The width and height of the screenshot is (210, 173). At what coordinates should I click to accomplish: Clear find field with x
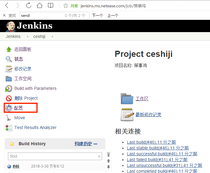pyautogui.click(x=99, y=156)
